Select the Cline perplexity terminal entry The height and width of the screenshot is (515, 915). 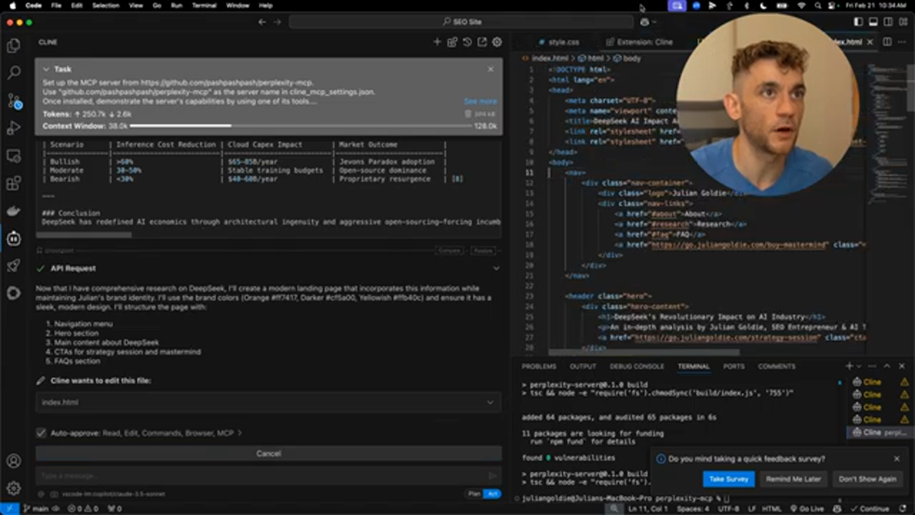point(879,433)
